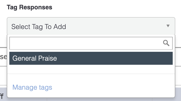Click the Tag Responses heading
This screenshot has width=181, height=101.
click(x=30, y=7)
